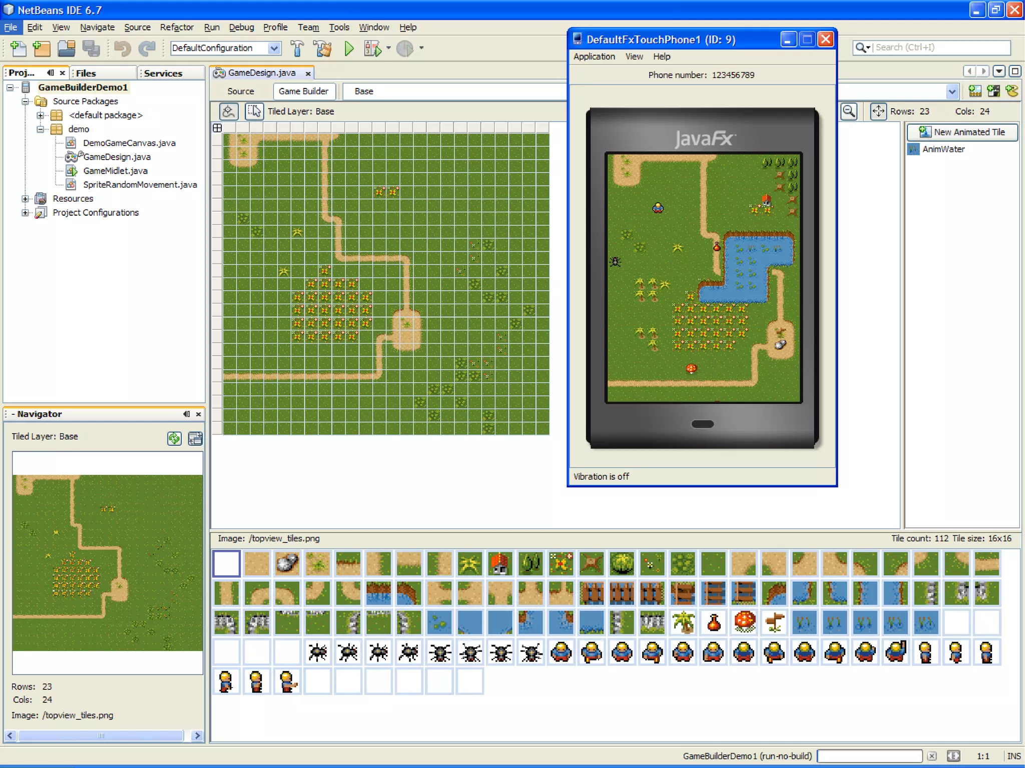This screenshot has height=768, width=1025.
Task: Expand the Resources tree node
Action: click(x=25, y=199)
